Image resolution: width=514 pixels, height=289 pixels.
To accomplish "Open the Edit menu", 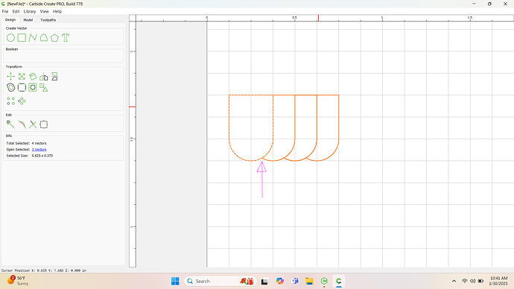I will click(16, 11).
